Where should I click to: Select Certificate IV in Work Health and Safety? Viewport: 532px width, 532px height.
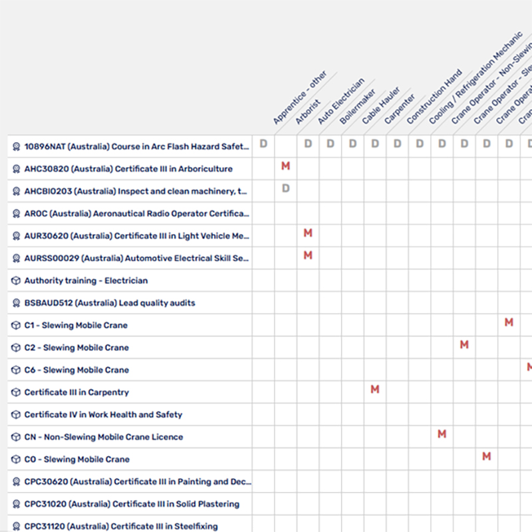(103, 414)
